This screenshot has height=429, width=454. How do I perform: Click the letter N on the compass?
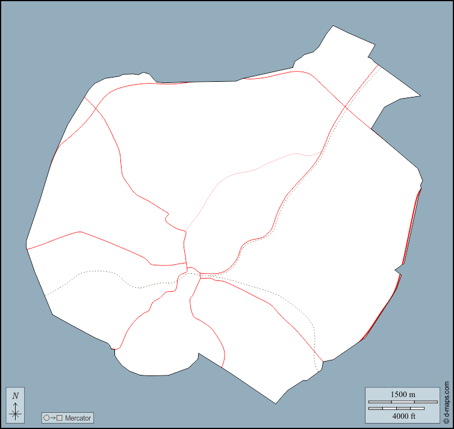[16, 395]
